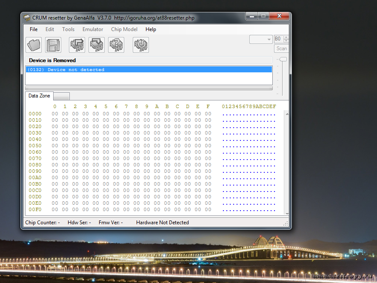Open the Help menu
This screenshot has width=377, height=283.
[x=151, y=29]
